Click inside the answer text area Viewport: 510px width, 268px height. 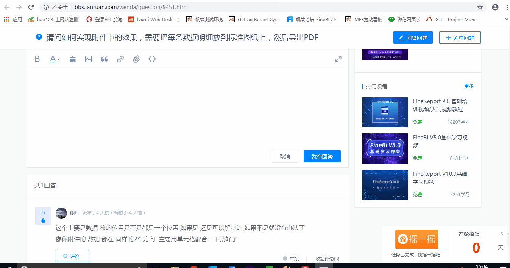(188, 107)
